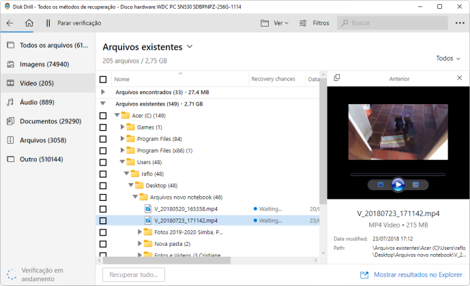Click the Desktop folder icon
This screenshot has height=286, width=470.
139,185
